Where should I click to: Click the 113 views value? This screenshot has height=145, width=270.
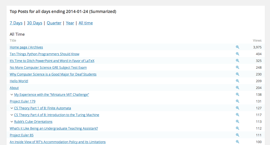tap(259, 122)
